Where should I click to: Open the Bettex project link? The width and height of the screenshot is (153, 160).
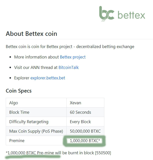pos(73,57)
